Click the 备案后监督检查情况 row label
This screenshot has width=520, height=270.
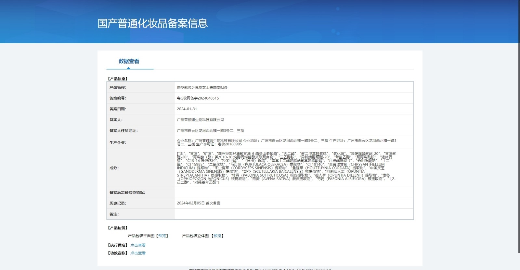(x=127, y=192)
